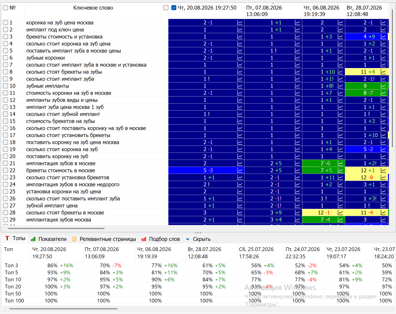Open chart icon for row 1 in 20.08.2026 column
The width and height of the screenshot is (396, 314).
[x=240, y=23]
